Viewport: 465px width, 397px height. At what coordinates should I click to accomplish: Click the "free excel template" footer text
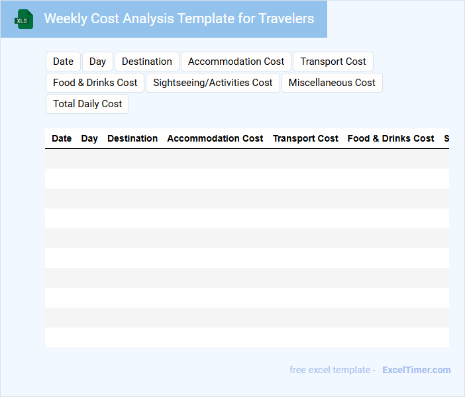click(330, 370)
